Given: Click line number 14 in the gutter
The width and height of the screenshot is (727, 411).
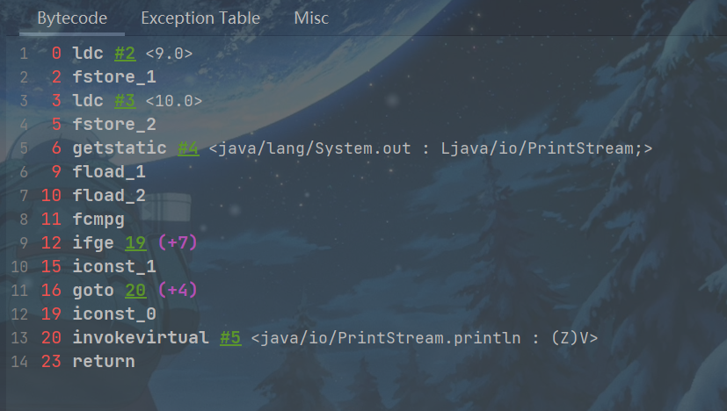Looking at the screenshot, I should click(21, 362).
